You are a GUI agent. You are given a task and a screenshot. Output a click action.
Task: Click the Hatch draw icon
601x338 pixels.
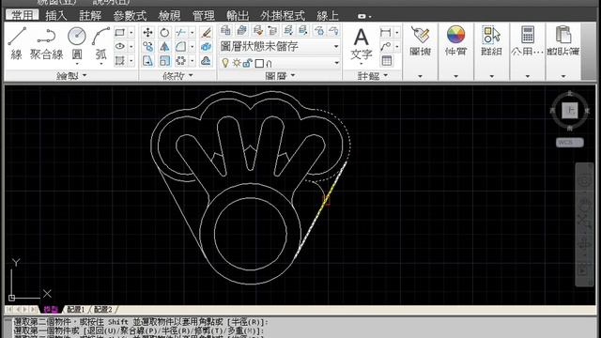pyautogui.click(x=120, y=60)
